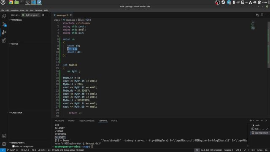Open editor more actions ellipsis
This screenshot has width=270, height=152.
(x=266, y=15)
